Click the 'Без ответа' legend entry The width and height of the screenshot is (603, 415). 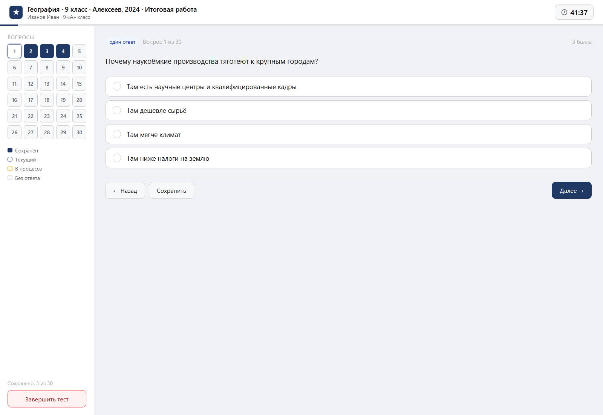[24, 178]
